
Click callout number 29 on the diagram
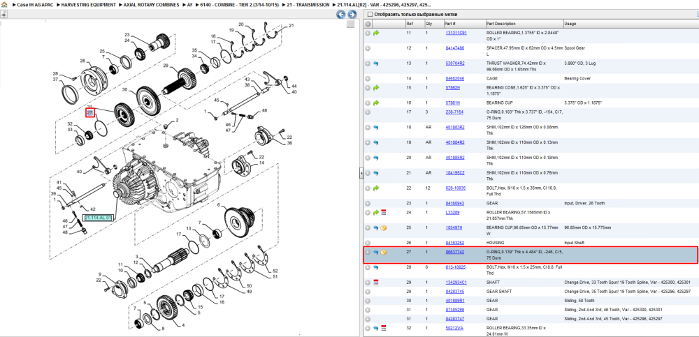click(x=164, y=66)
